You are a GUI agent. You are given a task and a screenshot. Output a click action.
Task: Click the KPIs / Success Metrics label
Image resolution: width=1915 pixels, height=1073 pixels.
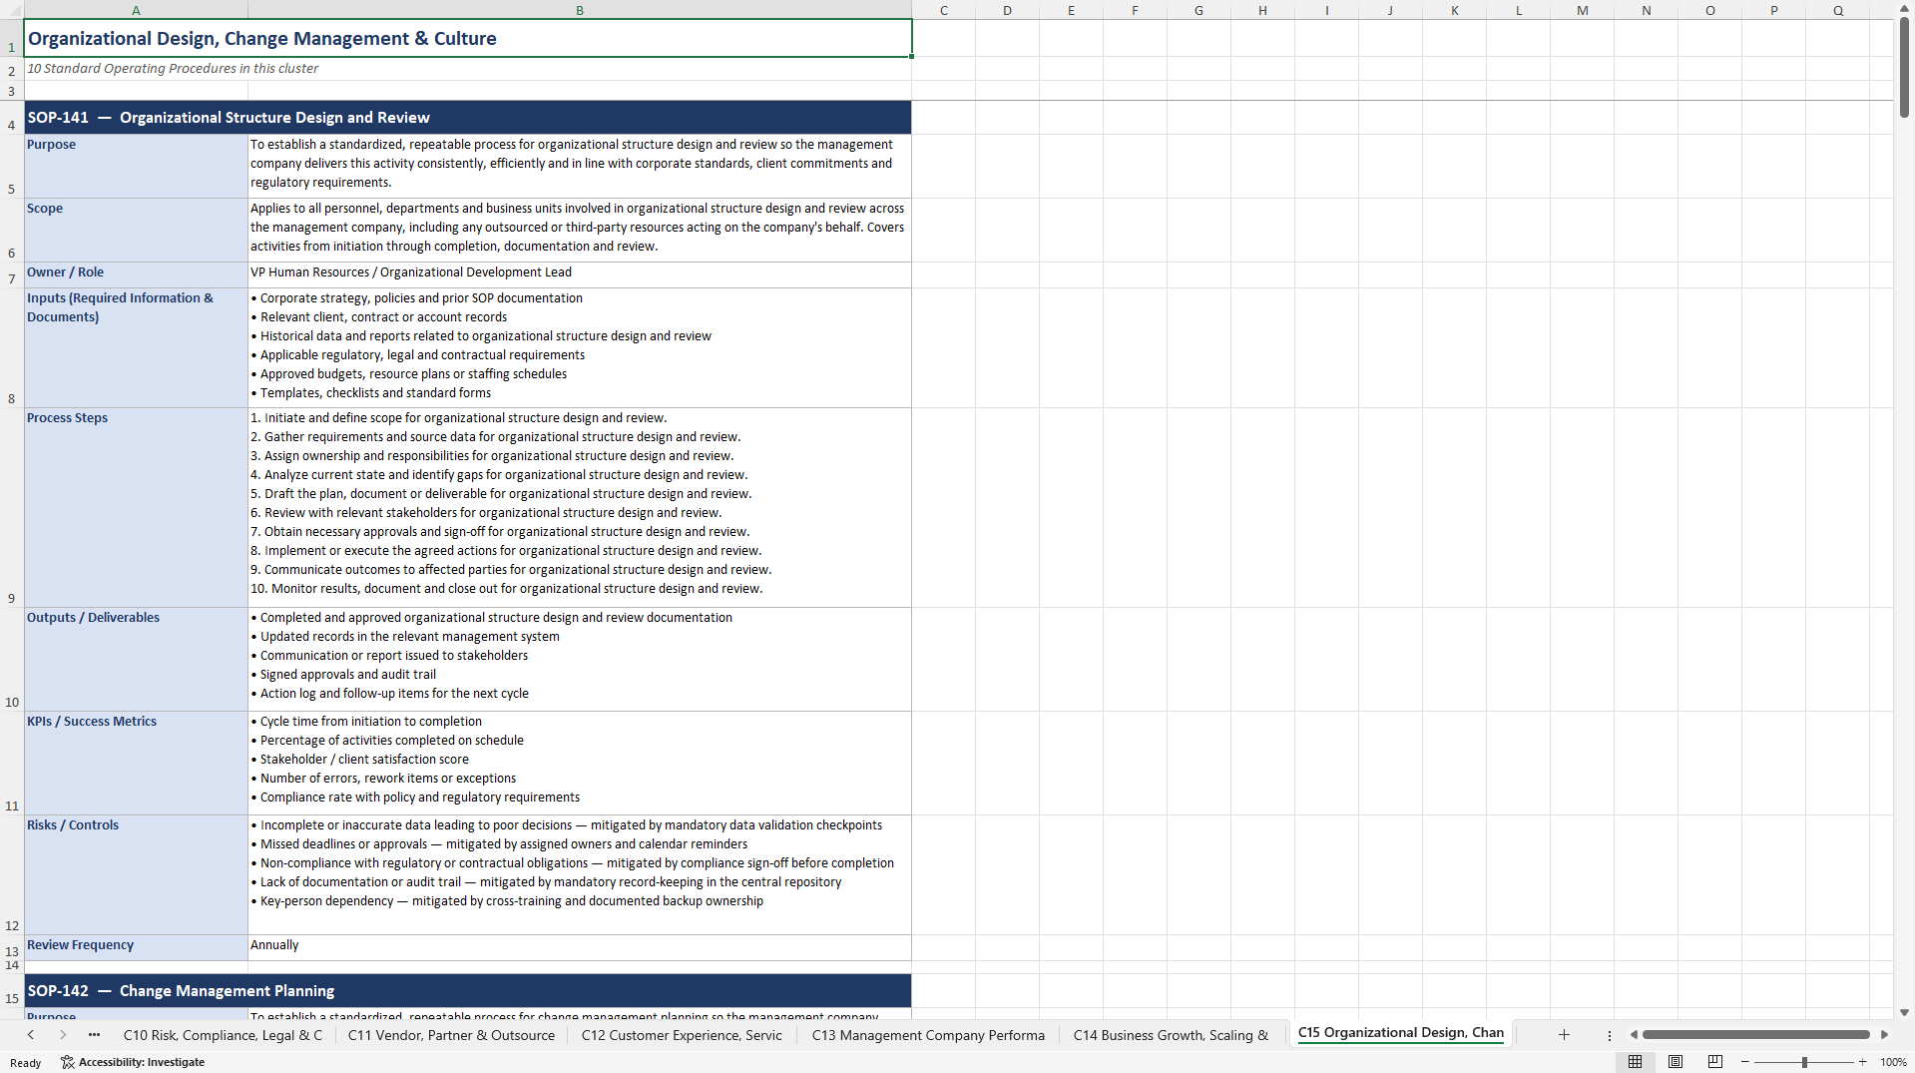point(136,763)
